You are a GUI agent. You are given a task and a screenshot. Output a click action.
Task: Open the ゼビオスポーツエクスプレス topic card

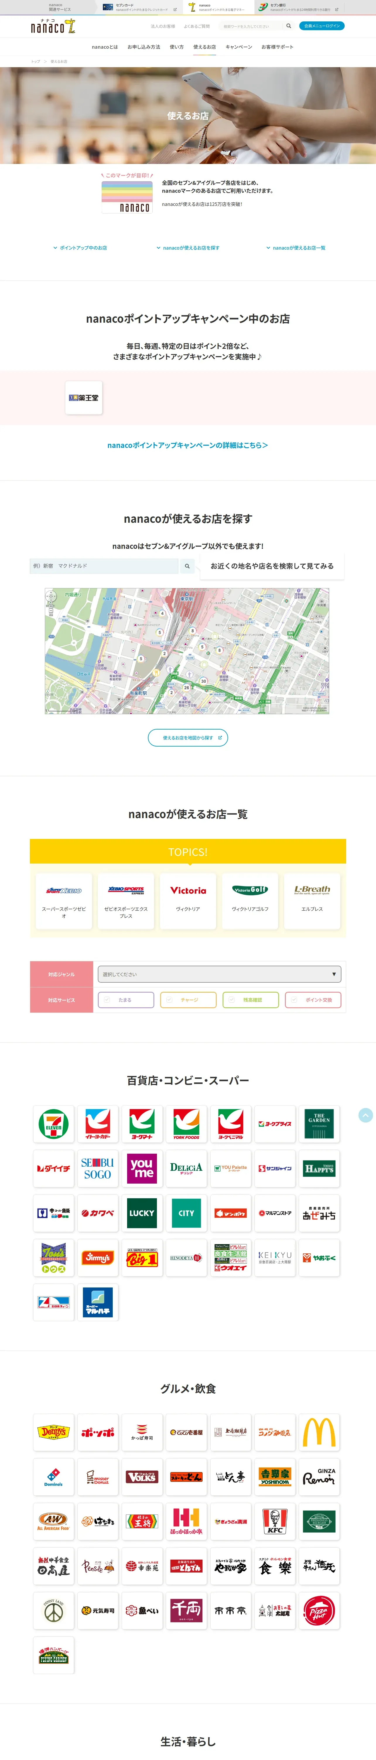126,901
